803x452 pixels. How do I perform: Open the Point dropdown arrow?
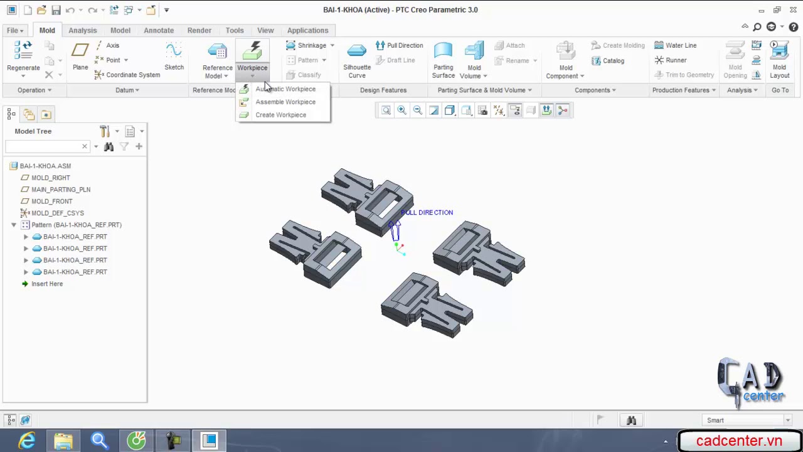pyautogui.click(x=125, y=60)
